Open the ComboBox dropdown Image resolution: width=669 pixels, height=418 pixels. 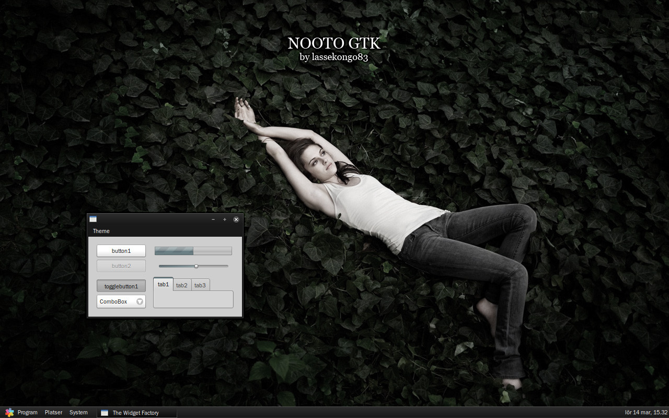pos(121,301)
